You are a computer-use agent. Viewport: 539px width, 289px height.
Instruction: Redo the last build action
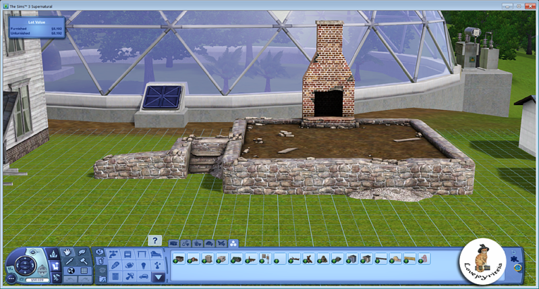(x=84, y=279)
